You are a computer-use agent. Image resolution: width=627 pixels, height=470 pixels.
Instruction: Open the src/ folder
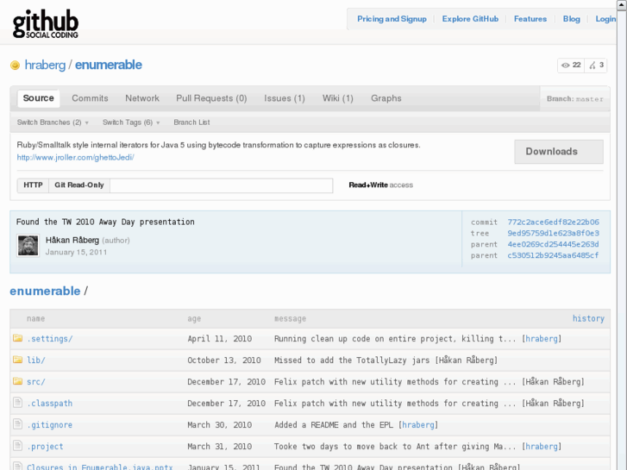(36, 382)
